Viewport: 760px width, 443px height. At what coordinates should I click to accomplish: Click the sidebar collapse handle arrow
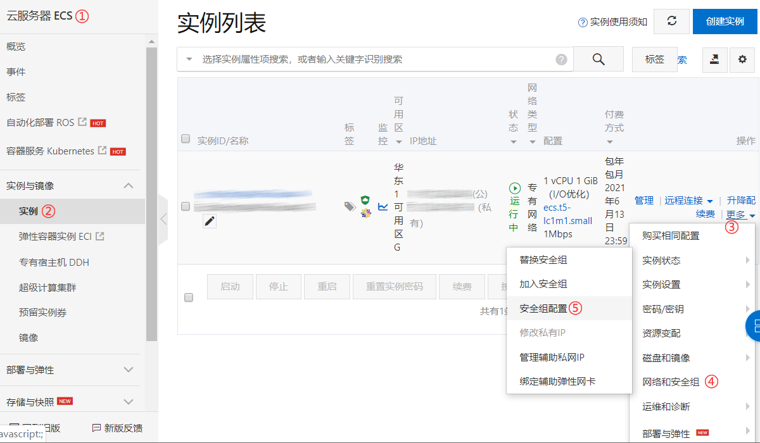[163, 219]
